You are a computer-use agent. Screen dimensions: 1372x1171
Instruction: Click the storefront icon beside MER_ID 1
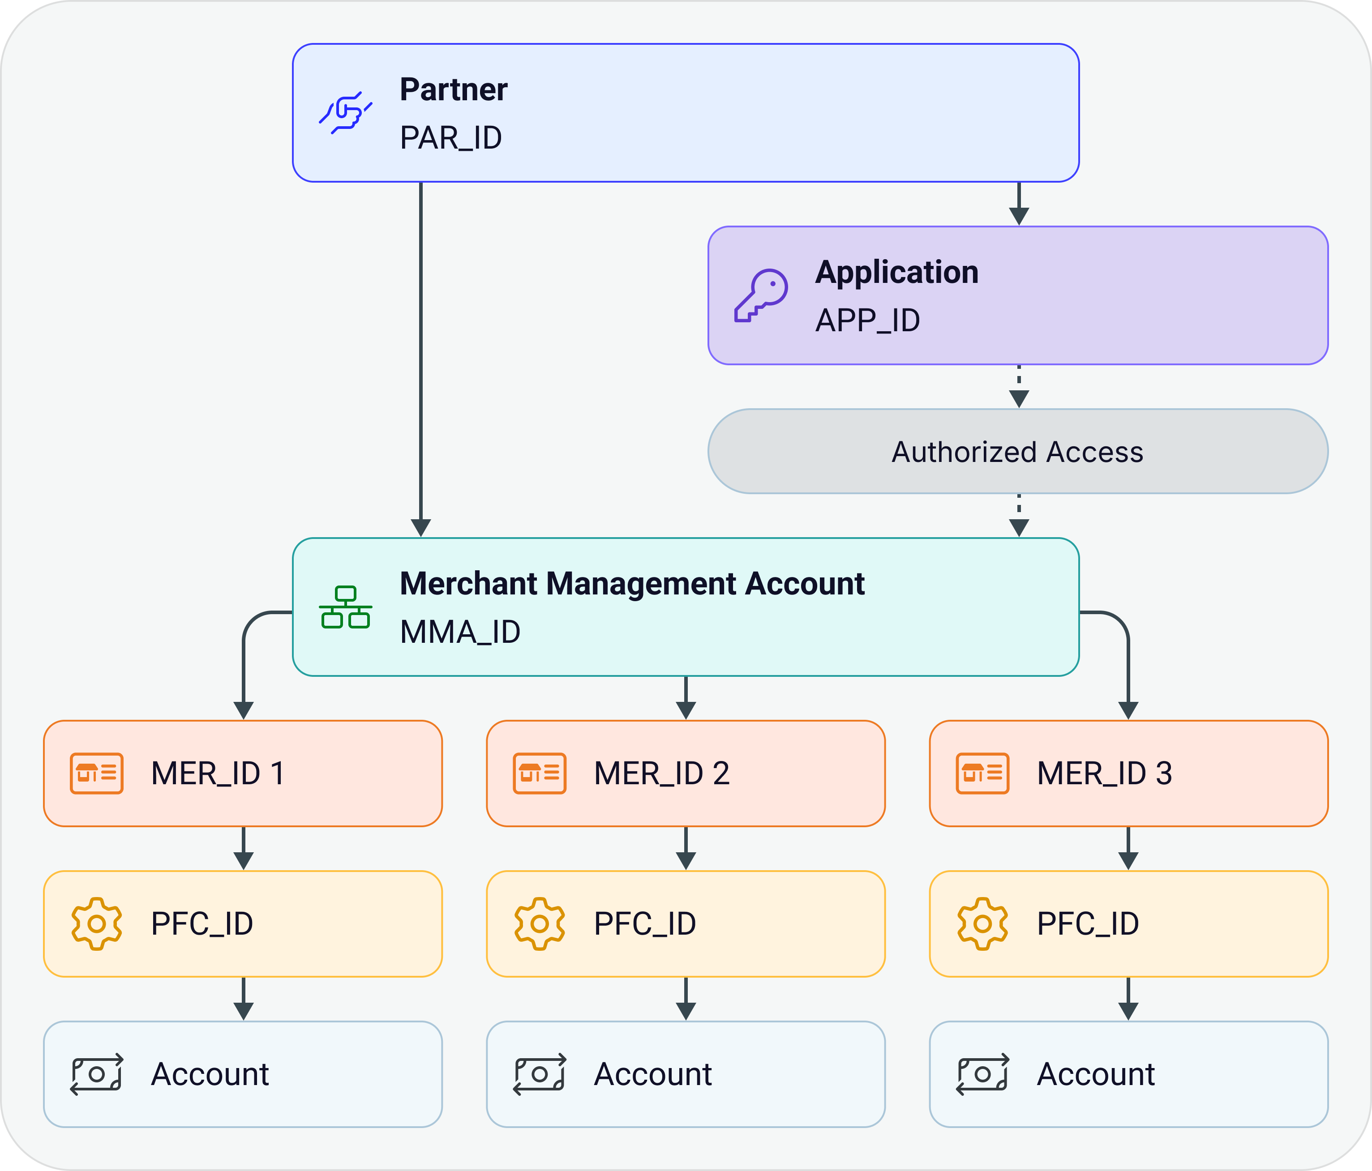point(97,773)
